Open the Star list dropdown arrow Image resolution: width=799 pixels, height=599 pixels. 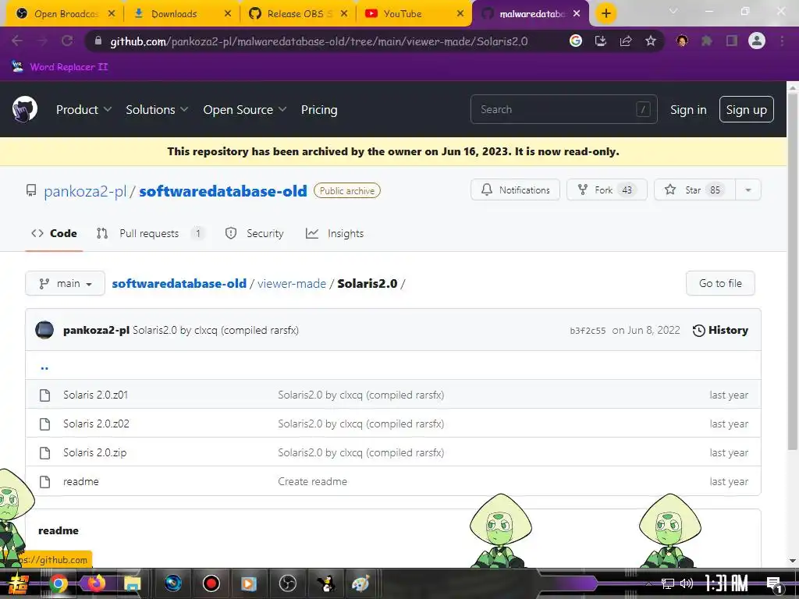tap(748, 190)
